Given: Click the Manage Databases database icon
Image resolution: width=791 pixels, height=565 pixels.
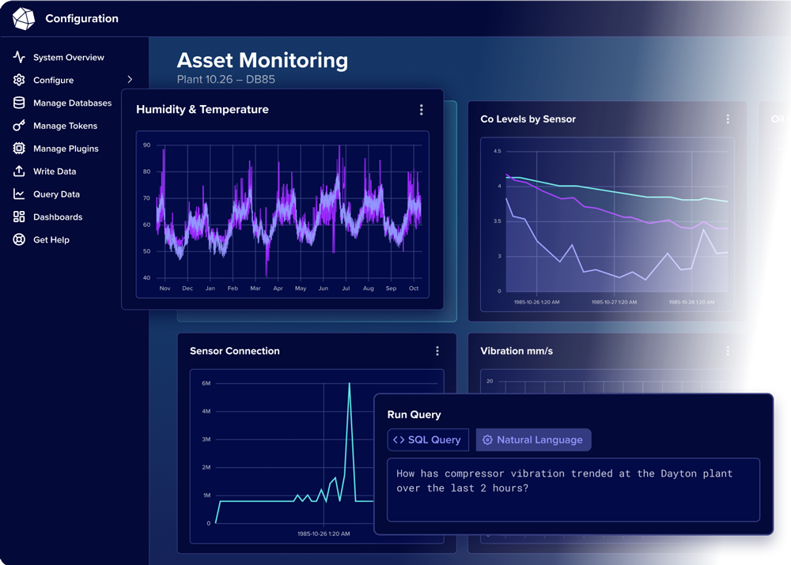Looking at the screenshot, I should tap(17, 103).
